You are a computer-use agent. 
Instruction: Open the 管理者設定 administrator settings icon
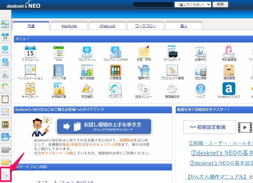pyautogui.click(x=172, y=90)
